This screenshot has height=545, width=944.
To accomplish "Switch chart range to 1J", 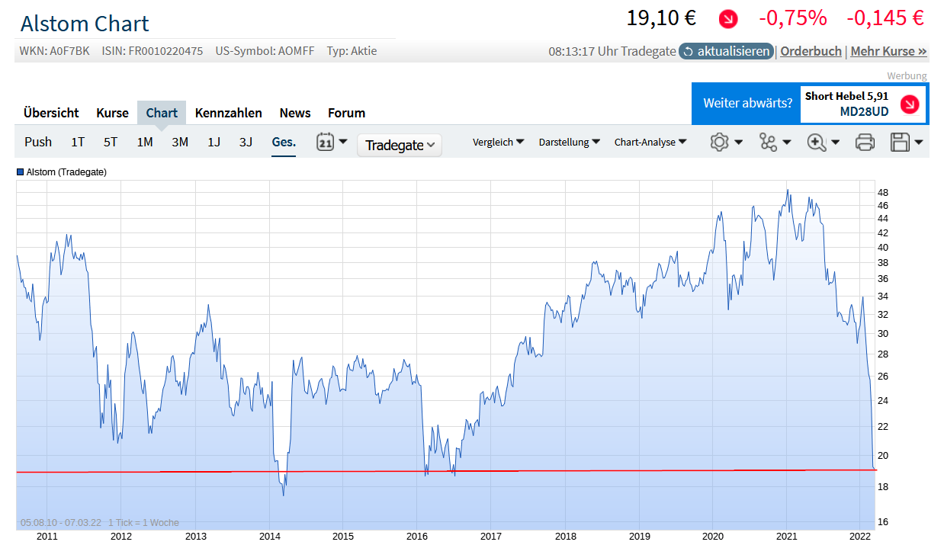I will pyautogui.click(x=214, y=142).
